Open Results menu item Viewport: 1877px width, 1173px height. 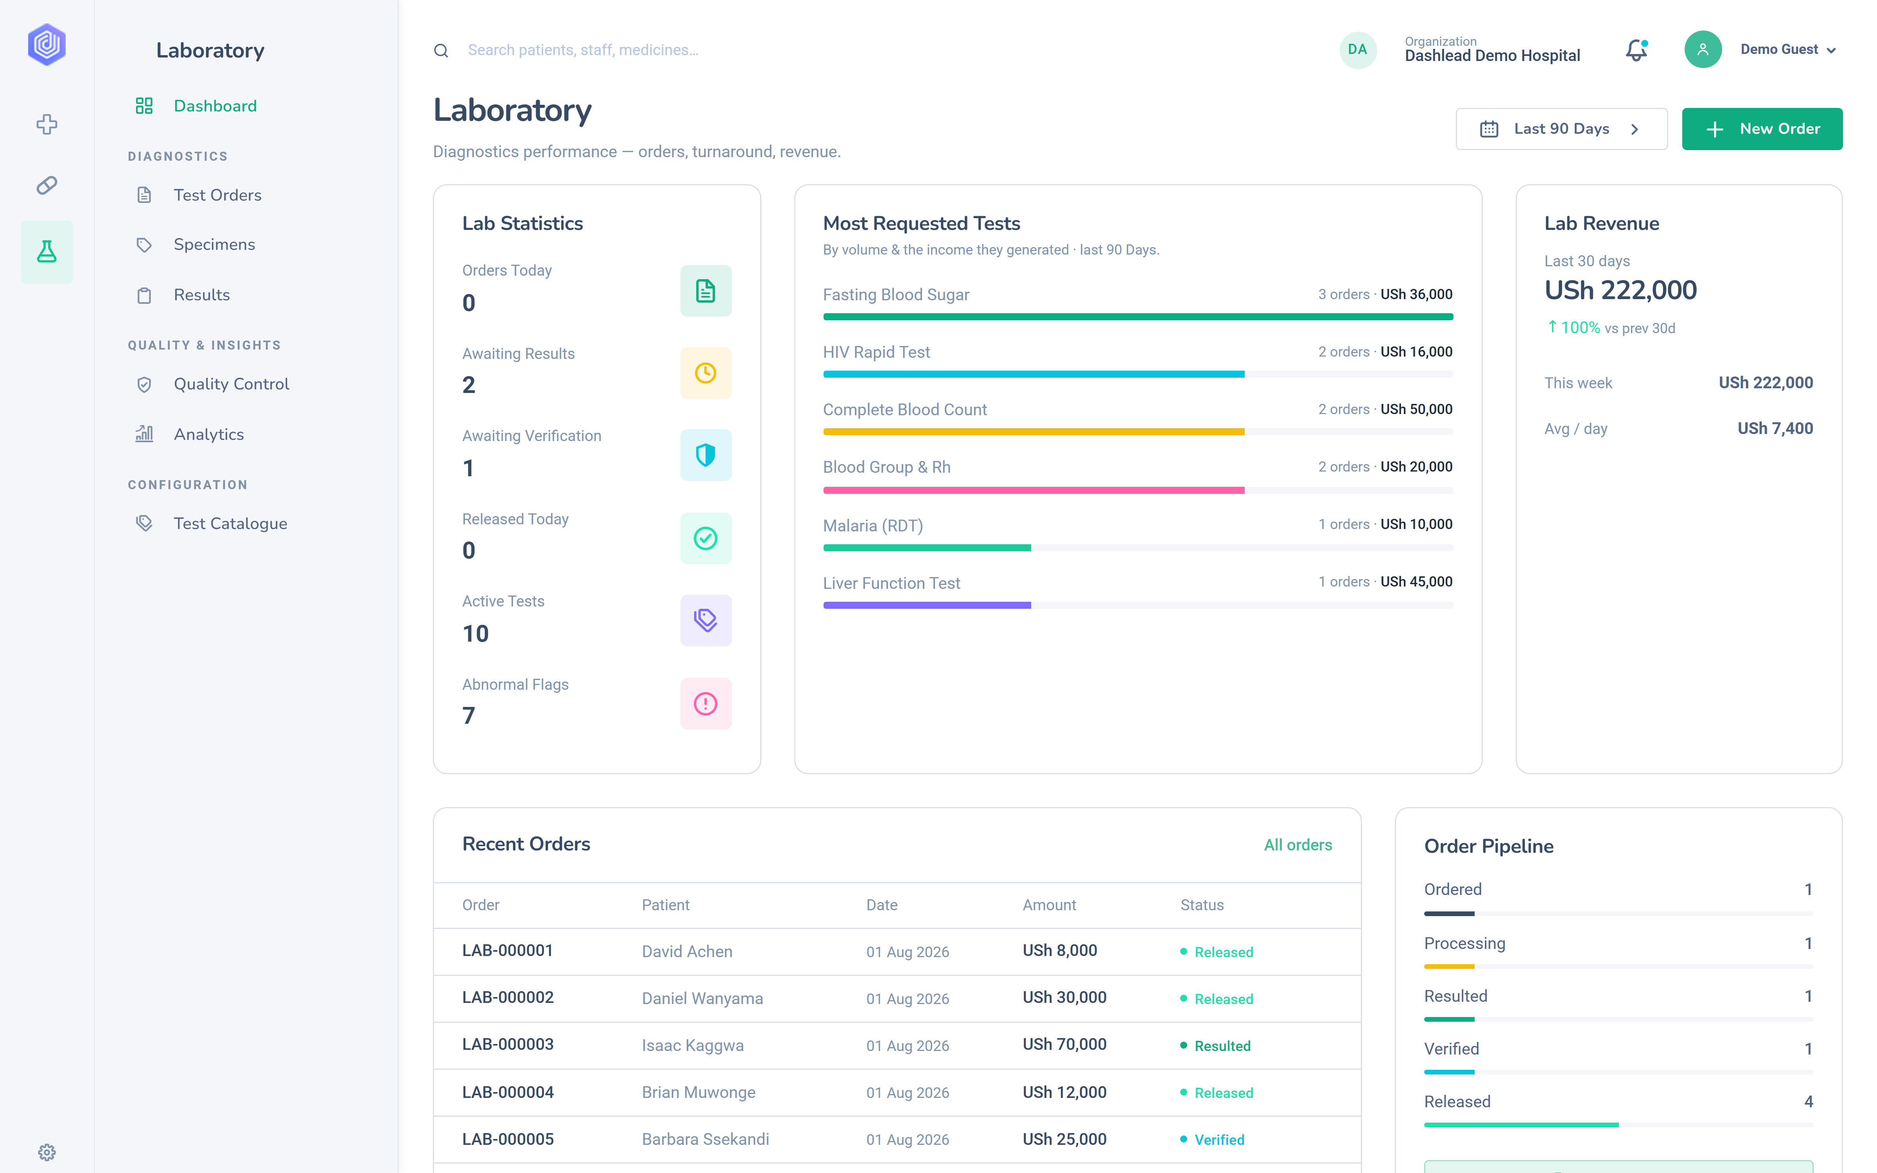pyautogui.click(x=183, y=295)
